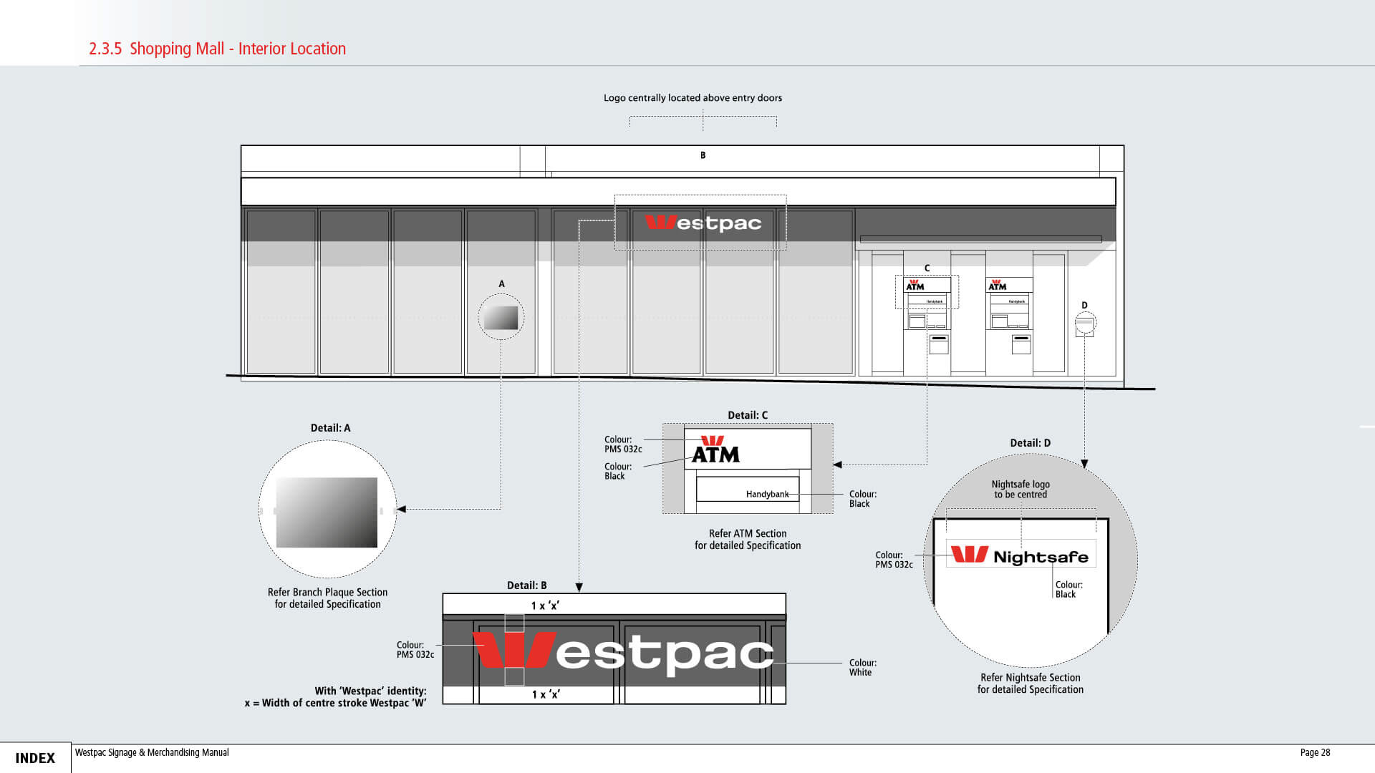The height and width of the screenshot is (773, 1375).
Task: Click the 'Detail: D' label
Action: click(x=1030, y=443)
